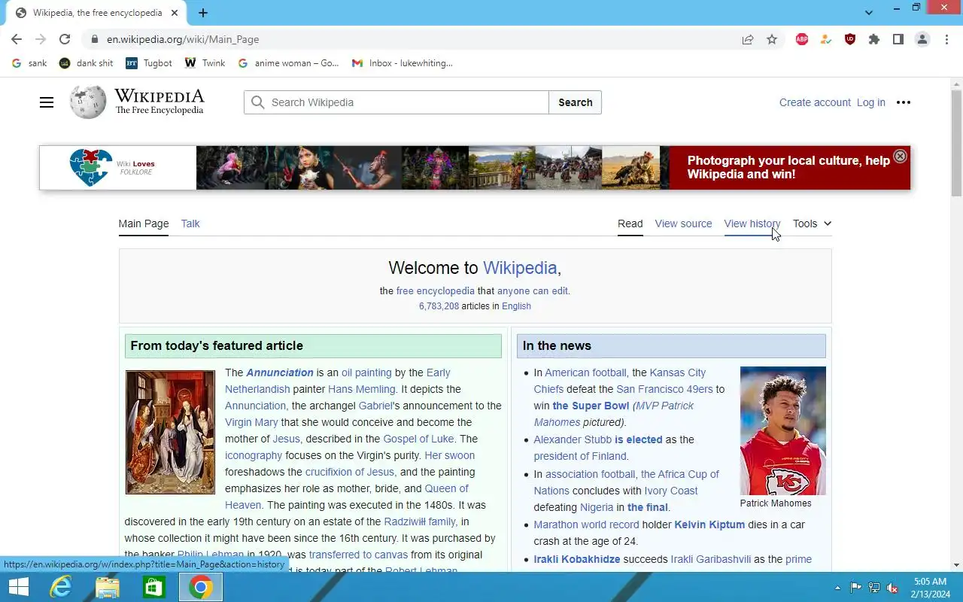Open the Annunciation featured article link

[280, 372]
